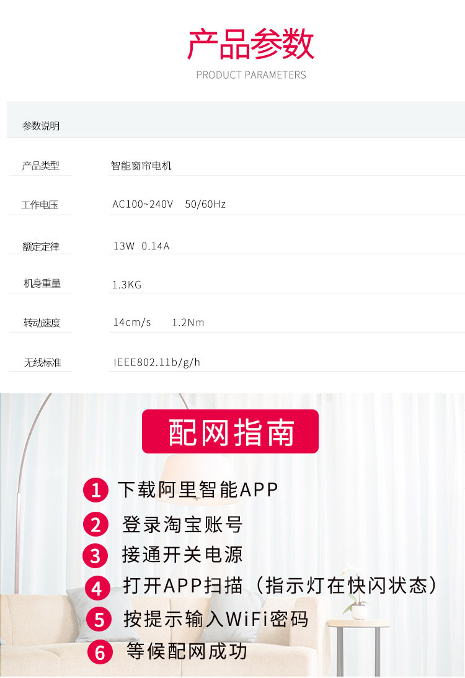Screen dimensions: 465x678
Task: Click the text 按提示输入WiFi密码
Action: 216,619
